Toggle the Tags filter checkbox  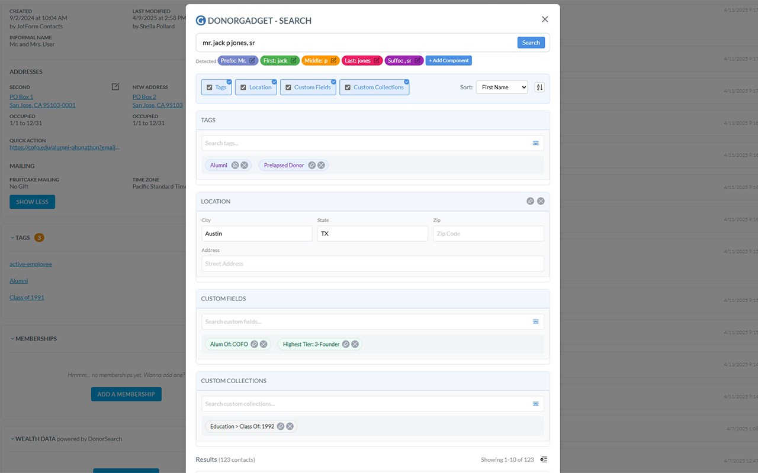(x=210, y=88)
